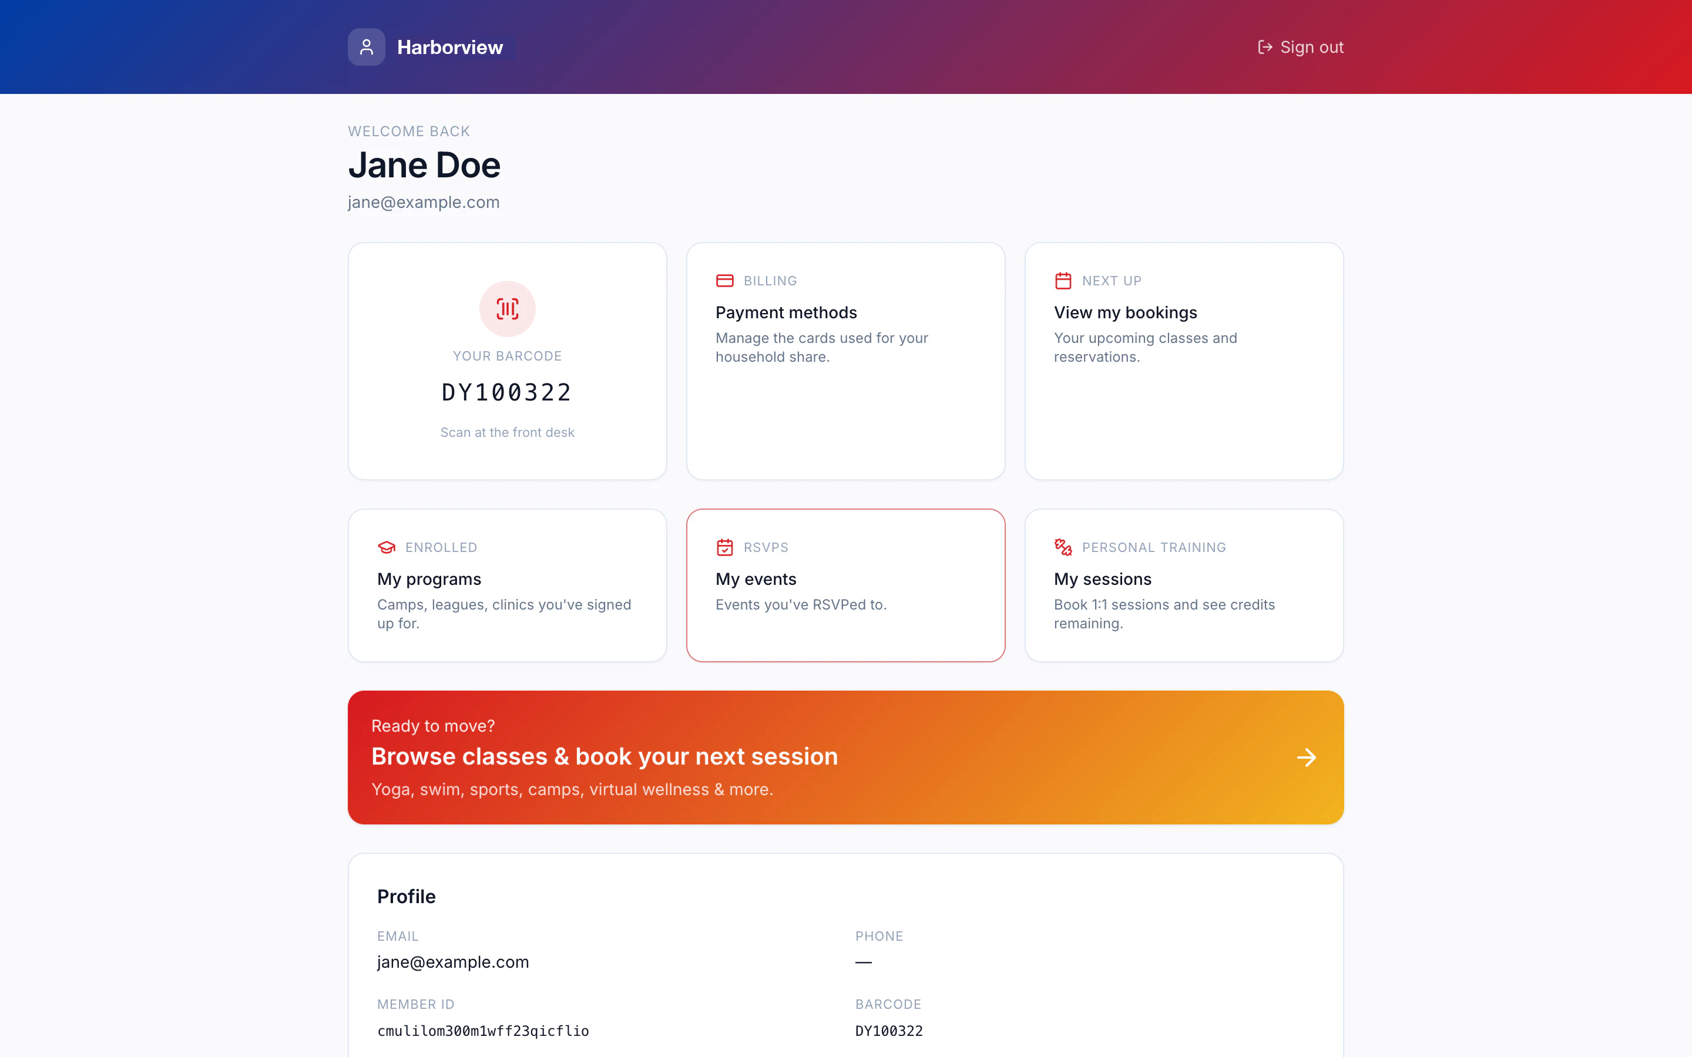Open My events card
The image size is (1692, 1057).
click(845, 585)
